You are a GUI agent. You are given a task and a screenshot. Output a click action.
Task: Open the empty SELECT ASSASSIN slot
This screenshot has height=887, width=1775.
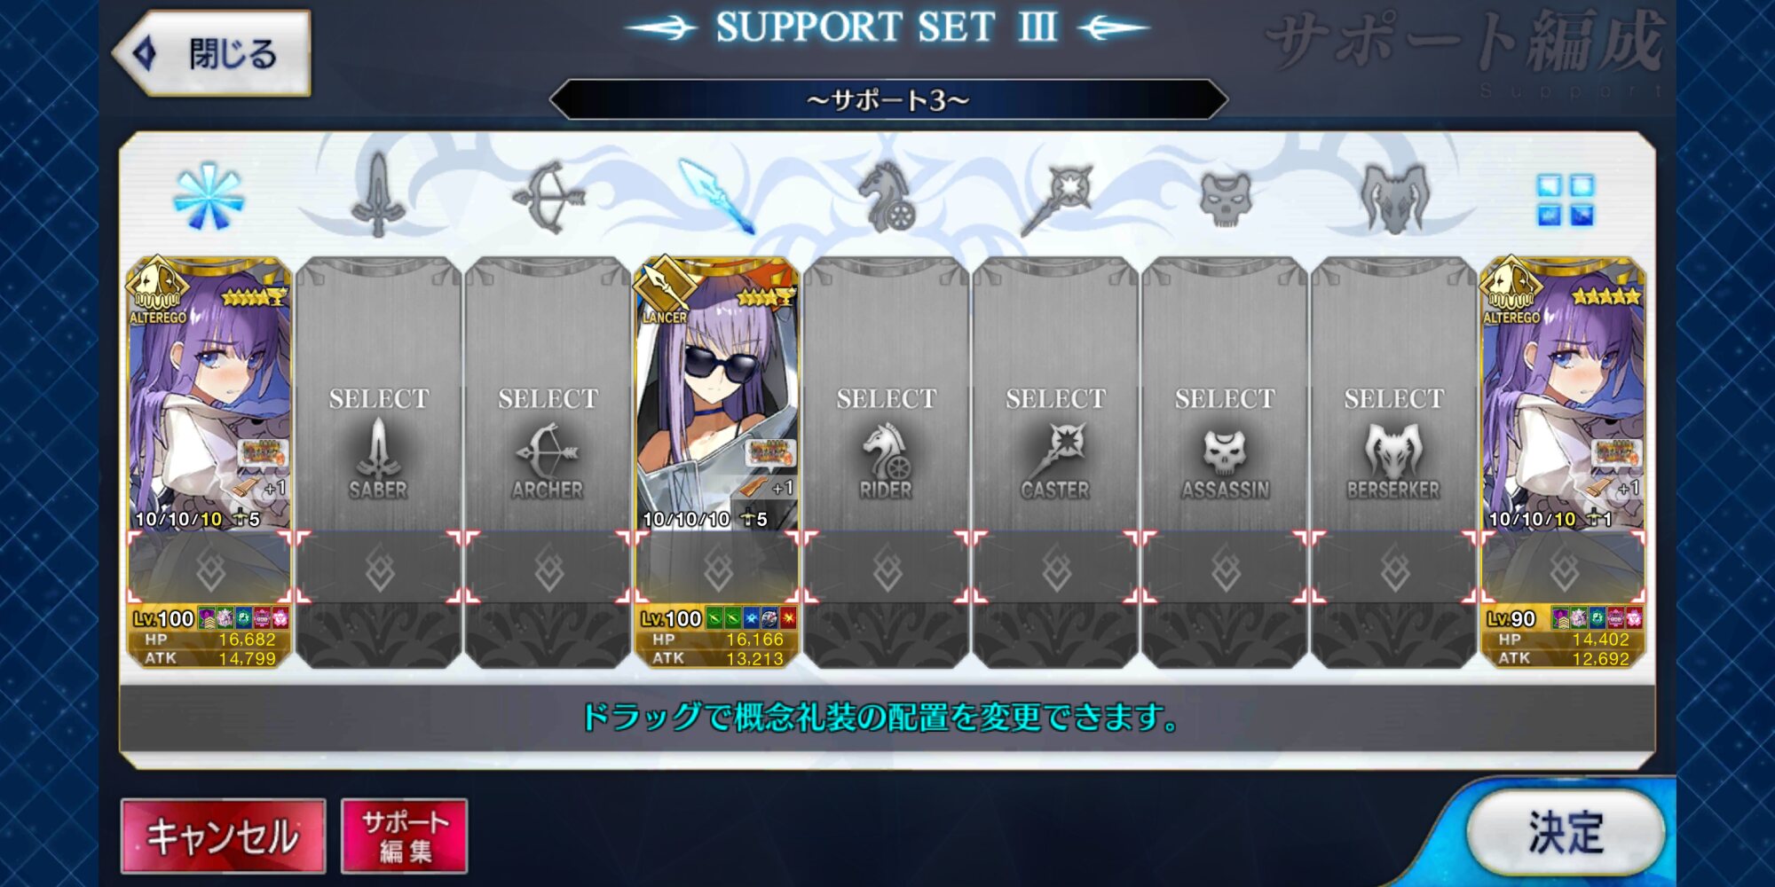(x=1225, y=461)
